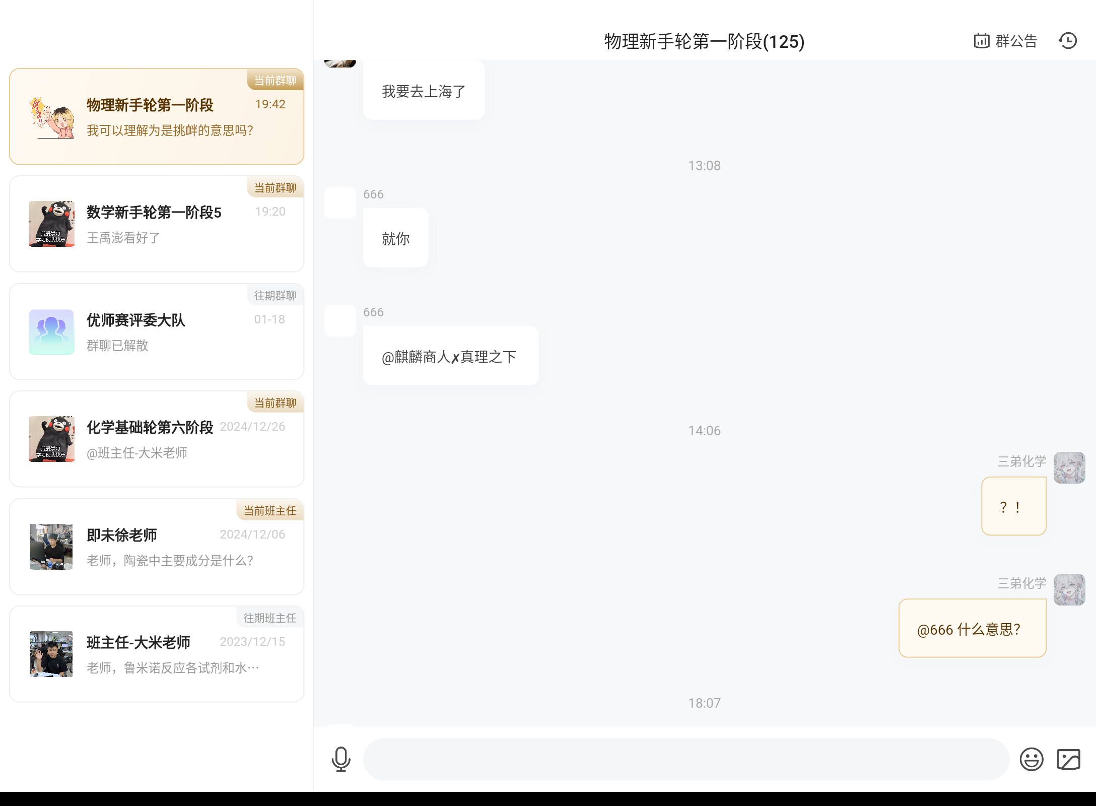
Task: Click the 群公告 text label
Action: (x=1016, y=41)
